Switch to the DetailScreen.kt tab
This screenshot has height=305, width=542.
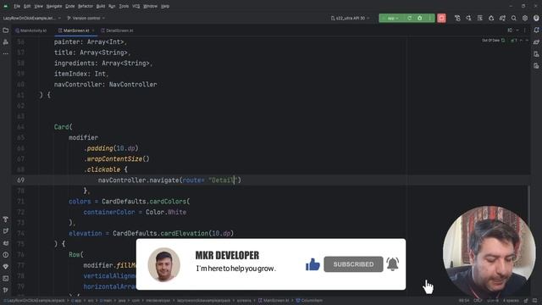click(117, 30)
